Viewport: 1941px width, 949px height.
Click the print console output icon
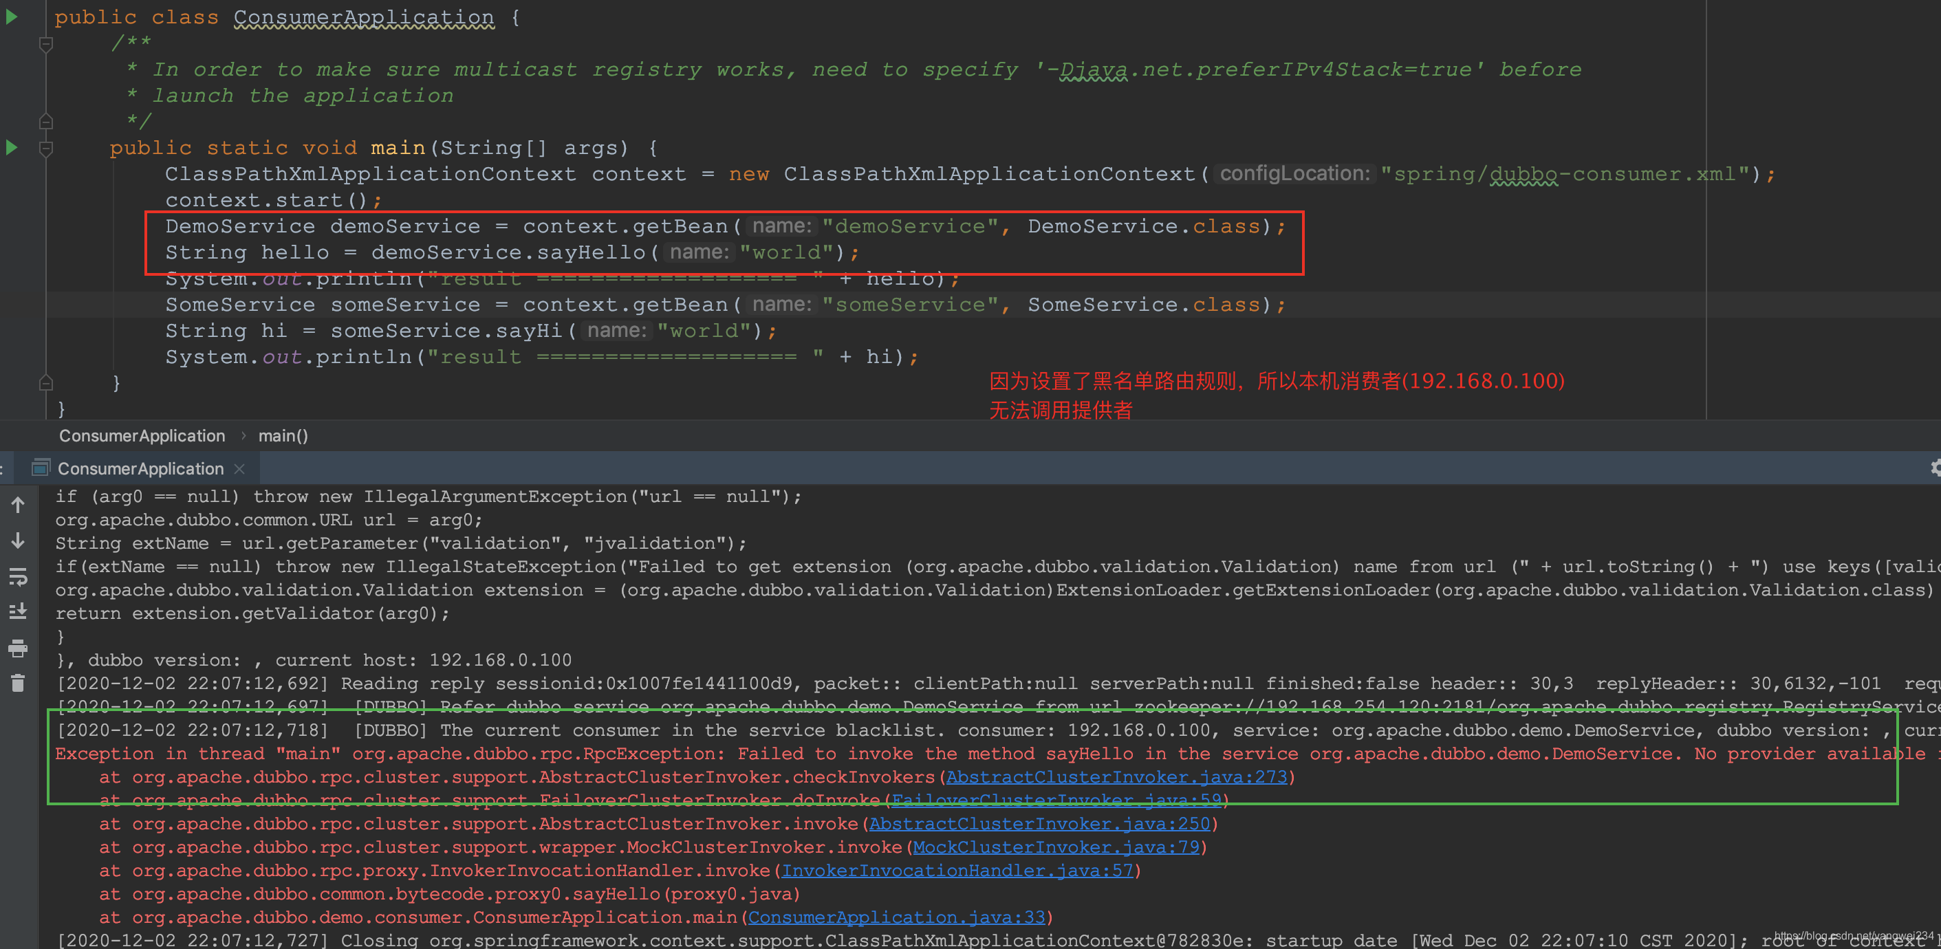18,648
